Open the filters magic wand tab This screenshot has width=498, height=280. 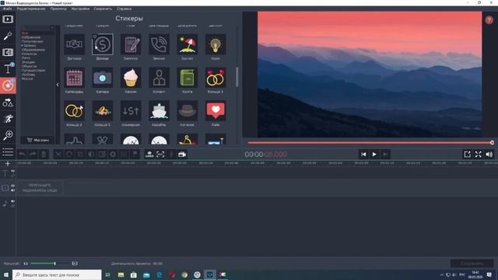(8, 36)
